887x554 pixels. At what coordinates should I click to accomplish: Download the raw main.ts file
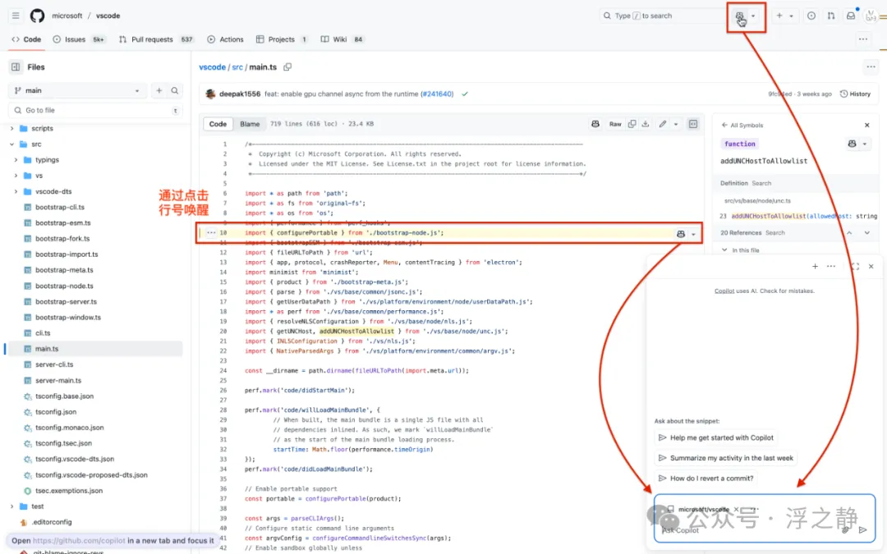tap(646, 124)
